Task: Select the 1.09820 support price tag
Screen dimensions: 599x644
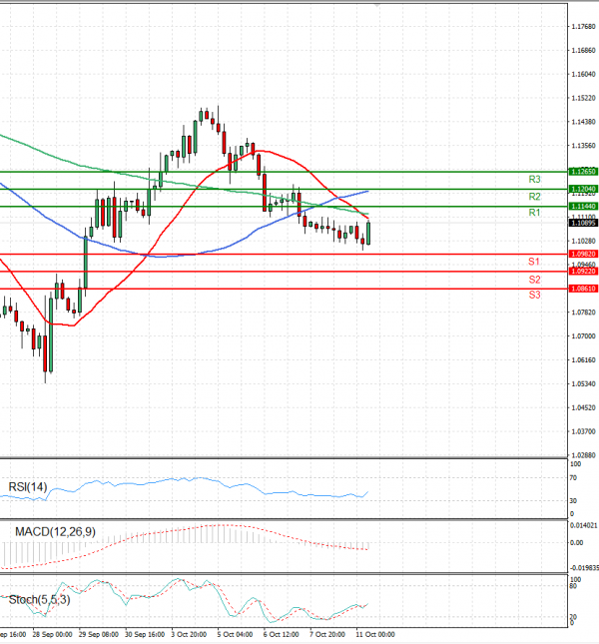Action: 583,255
